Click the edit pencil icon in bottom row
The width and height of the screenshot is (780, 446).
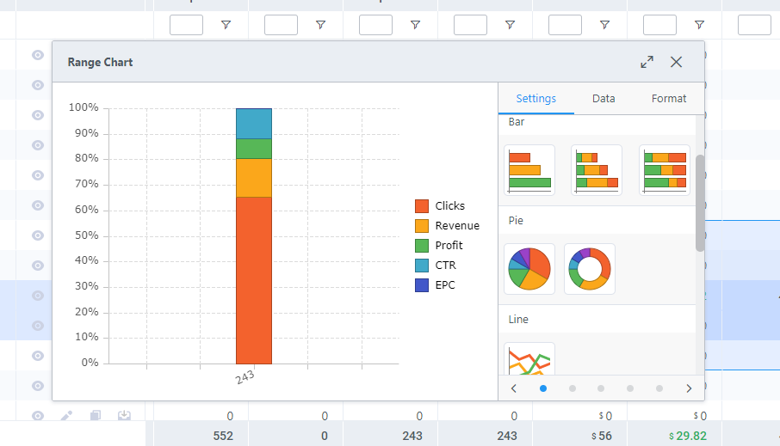(x=67, y=416)
